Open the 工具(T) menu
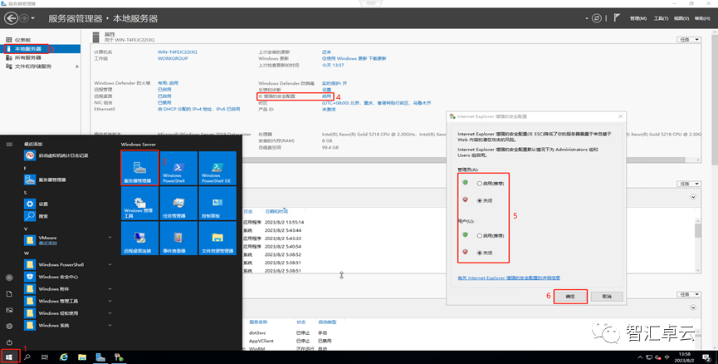Screen dimensions: 718x364 tap(661, 18)
